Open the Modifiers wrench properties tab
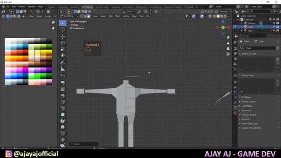This screenshot has height=158, width=281. coord(235,87)
